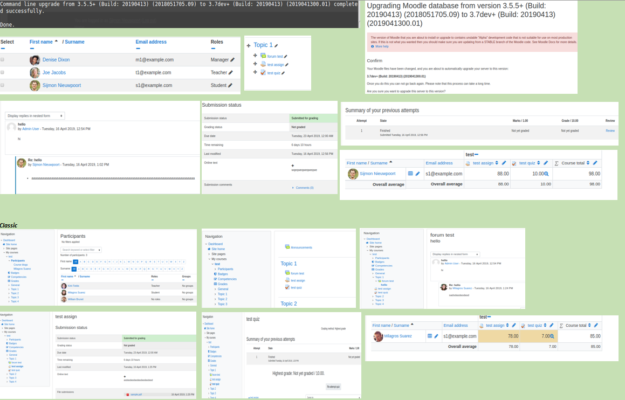Image resolution: width=625 pixels, height=400 pixels.
Task: Open Site home in the Classic participants navigation
Action: (x=11, y=244)
